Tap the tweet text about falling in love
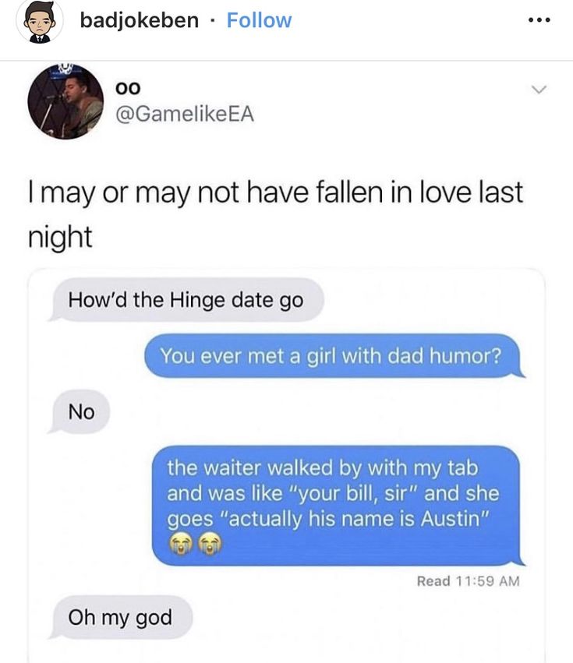The width and height of the screenshot is (573, 663). (x=275, y=213)
